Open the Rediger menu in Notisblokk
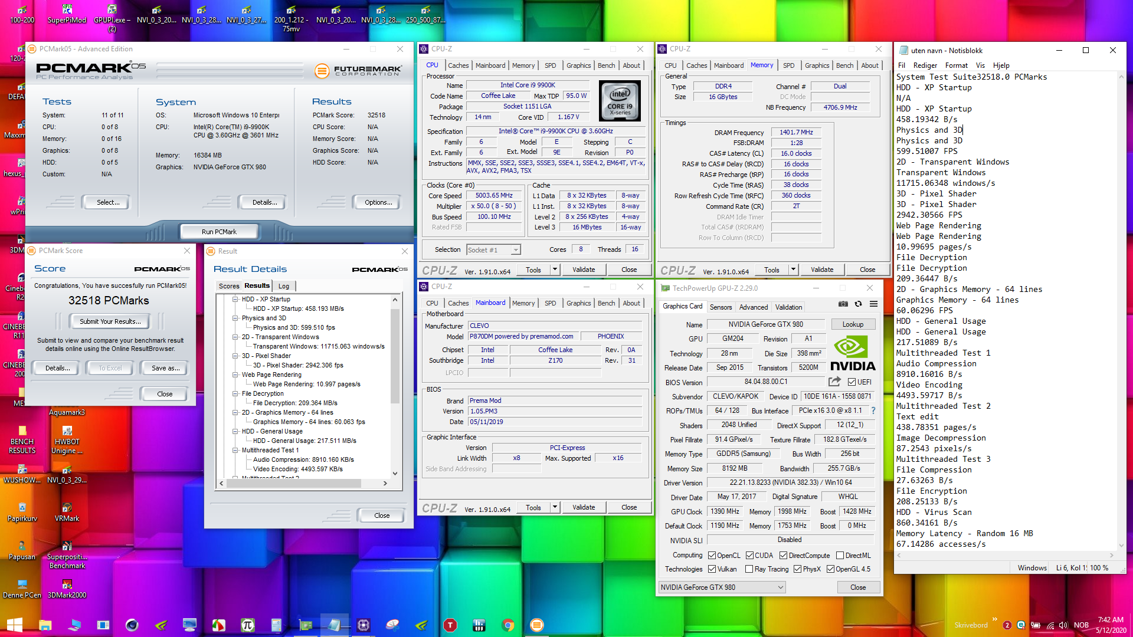This screenshot has height=637, width=1133. point(925,65)
